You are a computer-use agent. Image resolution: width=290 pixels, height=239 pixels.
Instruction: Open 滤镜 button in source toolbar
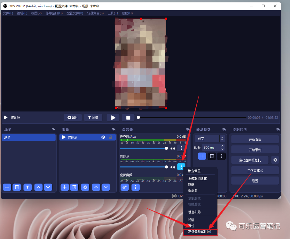[93, 118]
